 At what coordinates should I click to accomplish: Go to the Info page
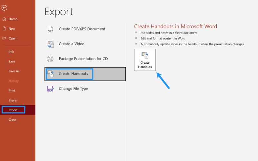tap(11, 52)
